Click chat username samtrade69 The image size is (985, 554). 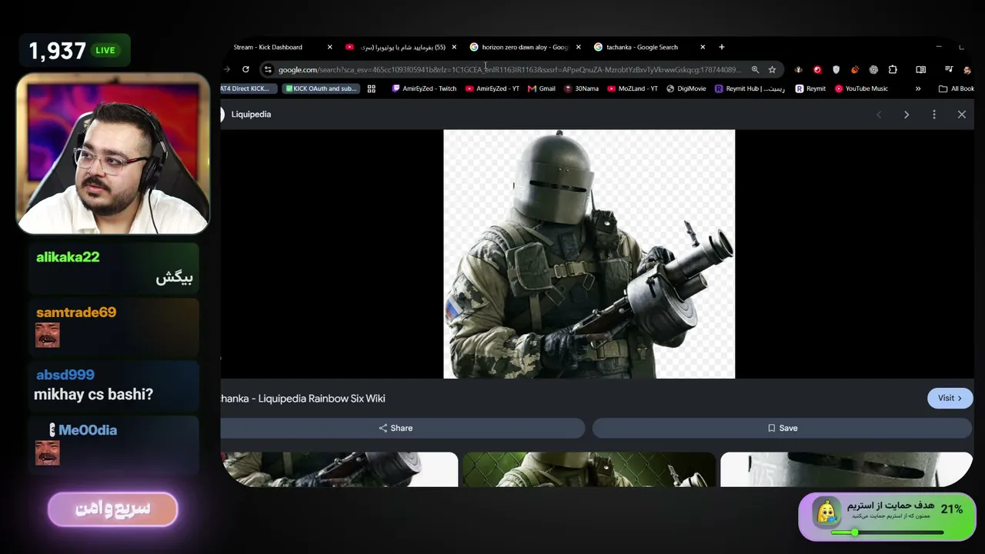[76, 312]
